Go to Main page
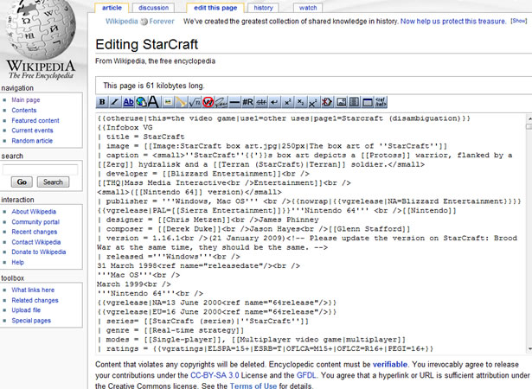The image size is (532, 389). 26,100
